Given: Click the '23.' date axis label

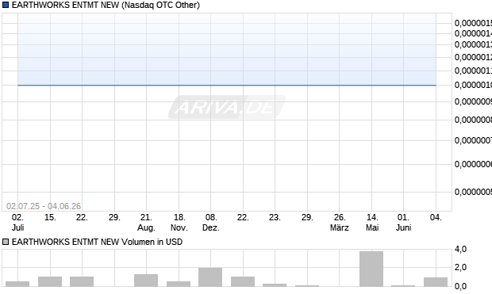Looking at the screenshot, I should [x=275, y=217].
